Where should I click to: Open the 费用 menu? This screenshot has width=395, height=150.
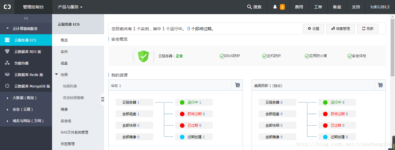click(299, 7)
